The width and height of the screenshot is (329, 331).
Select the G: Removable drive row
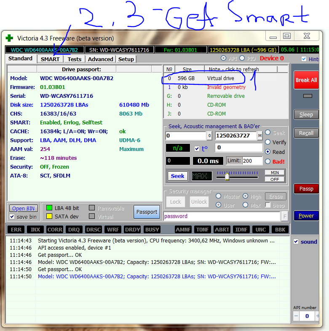tap(226, 96)
